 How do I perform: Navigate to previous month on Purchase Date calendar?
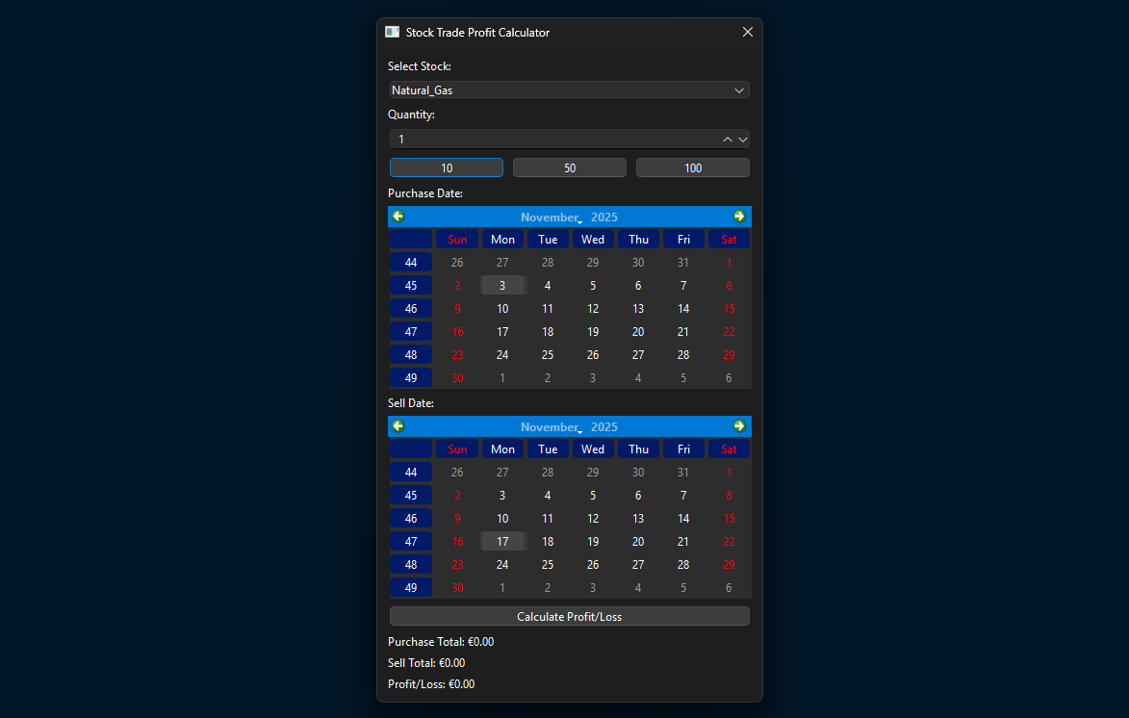(398, 216)
